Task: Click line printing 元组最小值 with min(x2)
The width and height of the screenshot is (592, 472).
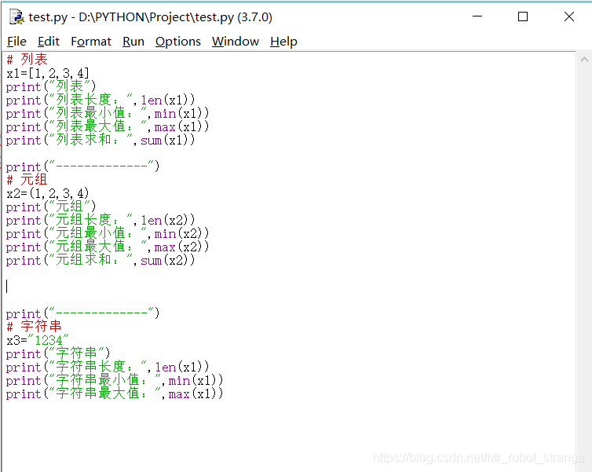Action: pos(108,233)
